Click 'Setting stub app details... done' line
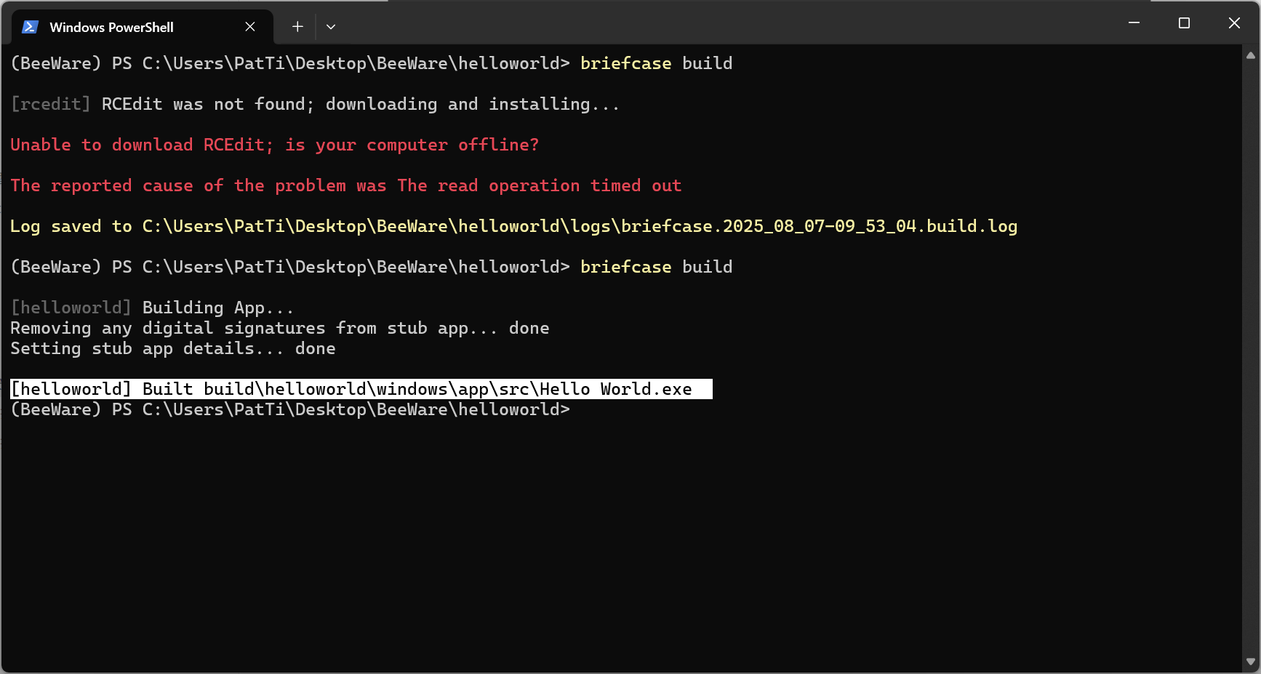The image size is (1261, 674). tap(173, 348)
